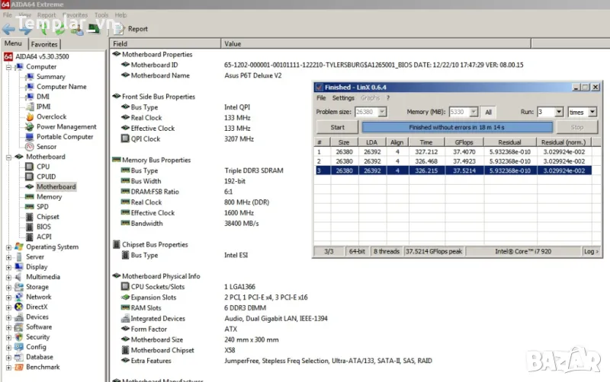Toggle the All memory button in LinX
The image size is (610, 382).
(488, 112)
